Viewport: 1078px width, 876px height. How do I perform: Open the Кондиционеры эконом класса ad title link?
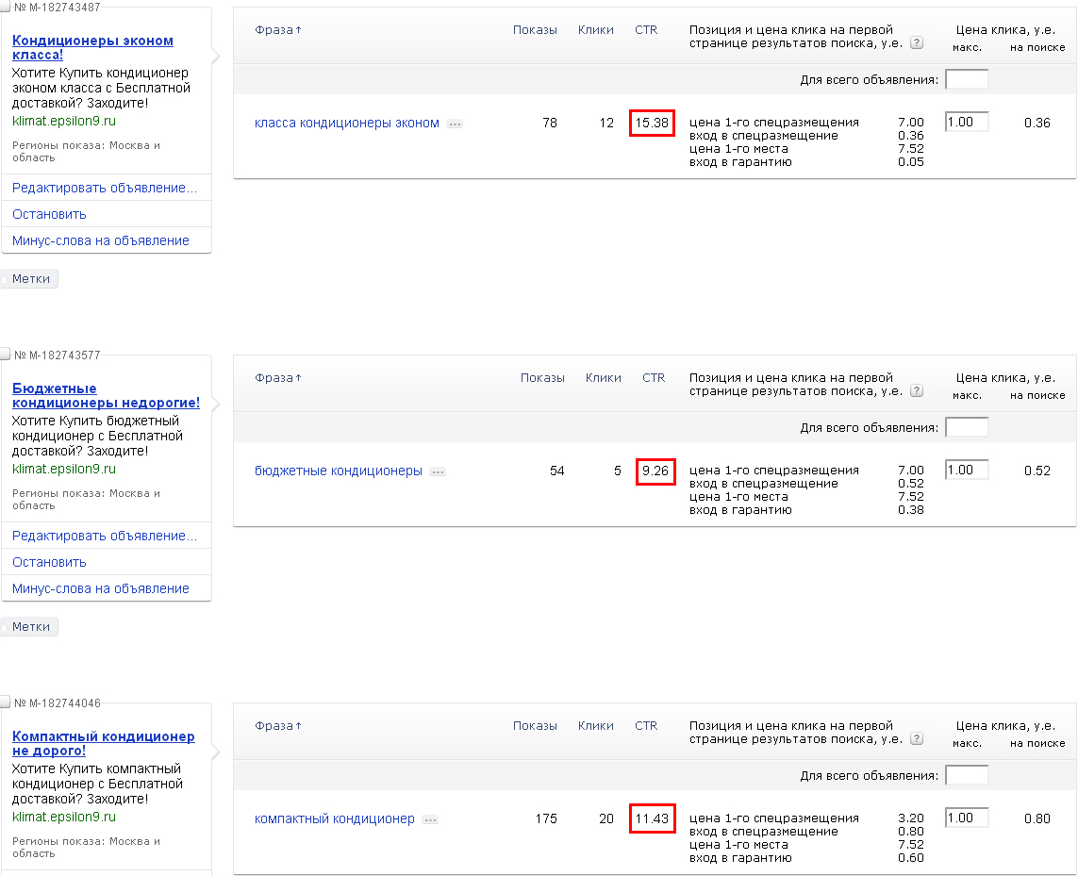pos(92,47)
